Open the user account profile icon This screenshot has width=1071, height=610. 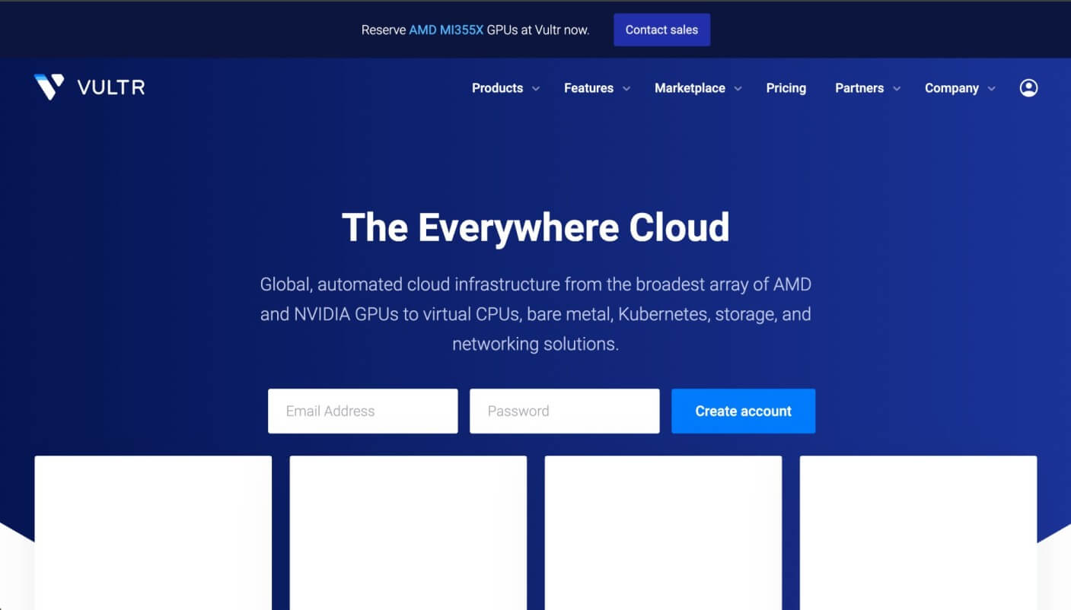(x=1028, y=88)
